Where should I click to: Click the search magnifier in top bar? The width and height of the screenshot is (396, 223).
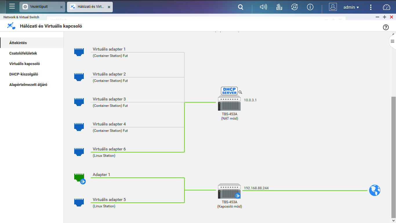(240, 7)
